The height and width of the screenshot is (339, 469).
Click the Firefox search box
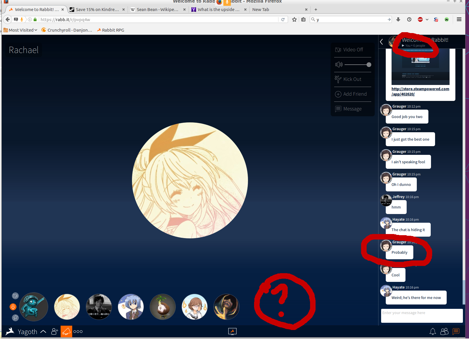click(x=351, y=19)
